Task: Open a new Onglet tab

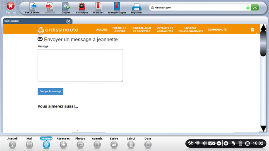Action: click(x=65, y=8)
